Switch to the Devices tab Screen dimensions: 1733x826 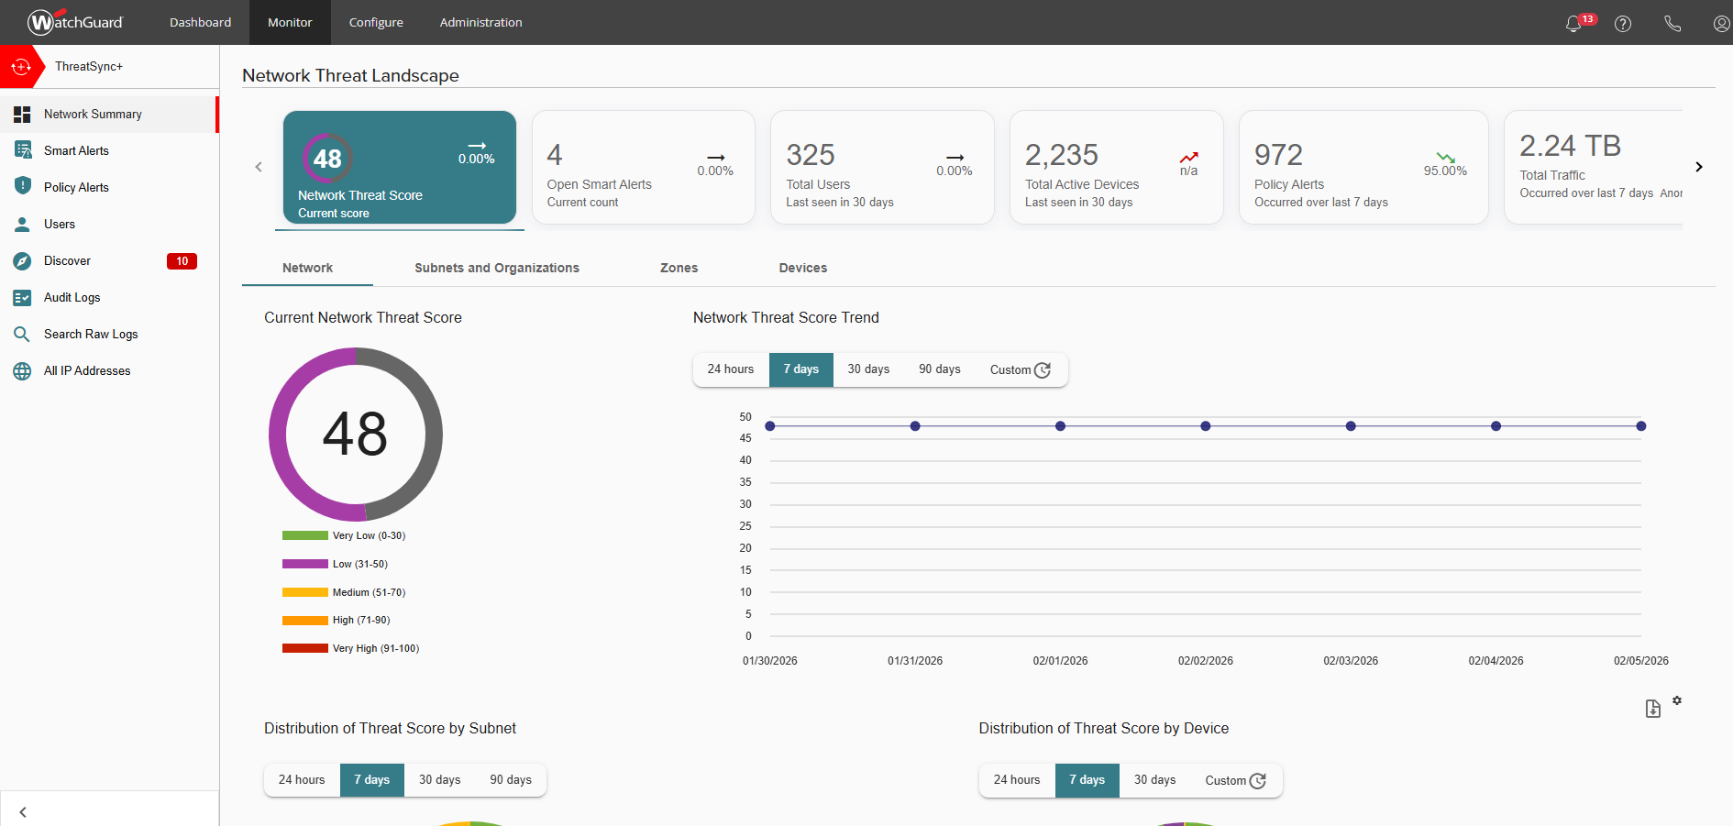click(x=803, y=268)
